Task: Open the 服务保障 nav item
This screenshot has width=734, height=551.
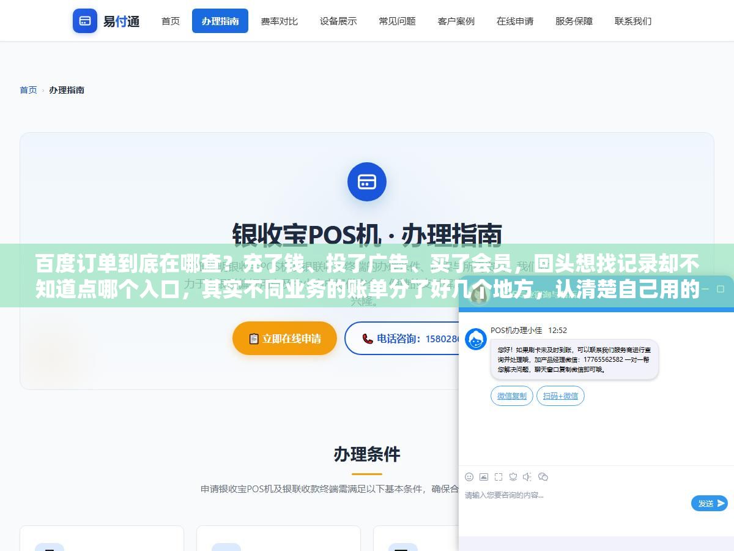Action: click(574, 21)
